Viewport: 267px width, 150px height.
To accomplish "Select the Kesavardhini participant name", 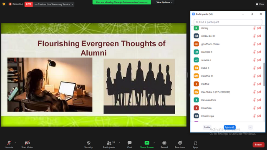I will [x=209, y=100].
